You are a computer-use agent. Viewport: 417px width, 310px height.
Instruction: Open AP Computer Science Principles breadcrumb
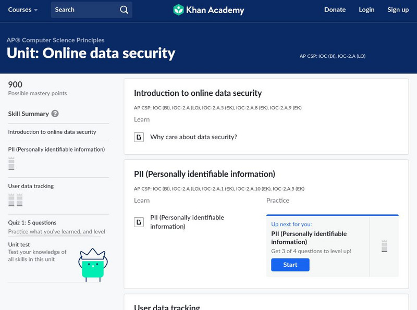click(55, 40)
